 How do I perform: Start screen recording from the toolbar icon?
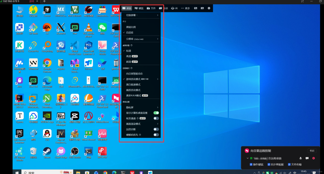tap(202, 8)
